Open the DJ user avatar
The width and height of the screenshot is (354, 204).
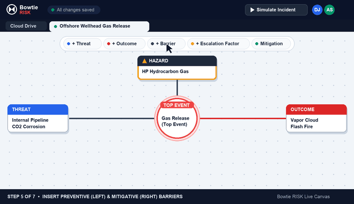(317, 10)
